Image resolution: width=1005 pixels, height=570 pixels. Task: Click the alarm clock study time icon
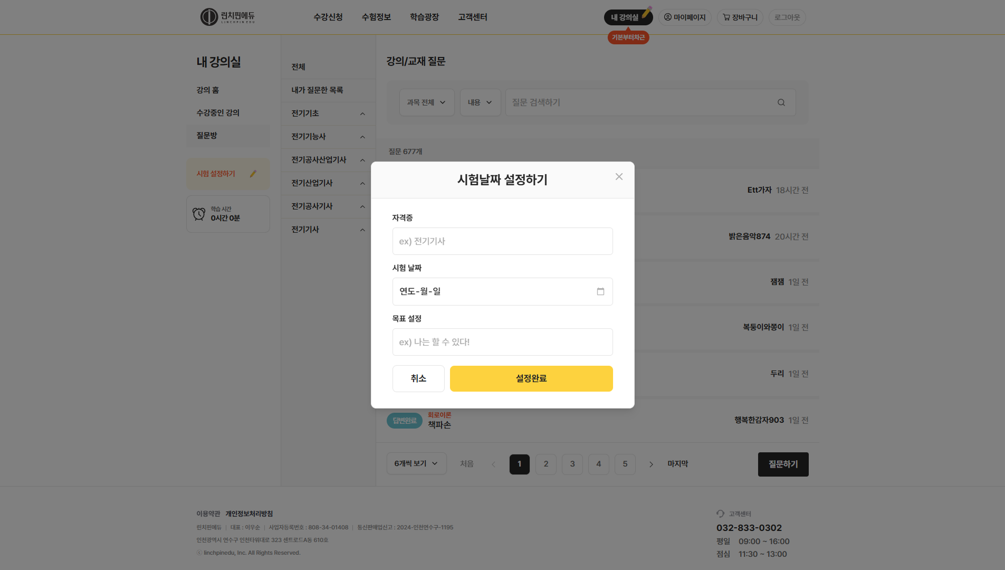point(199,214)
